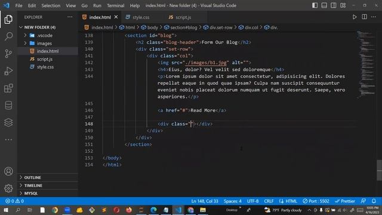Expand the MYSQL section
Viewport: 382px width, 215px height.
pos(30,193)
